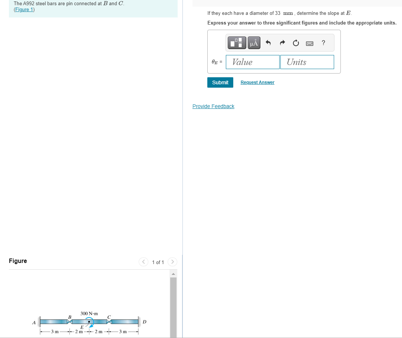The image size is (402, 338).
Task: Click the 'Figure' heading text
Action: click(18, 261)
